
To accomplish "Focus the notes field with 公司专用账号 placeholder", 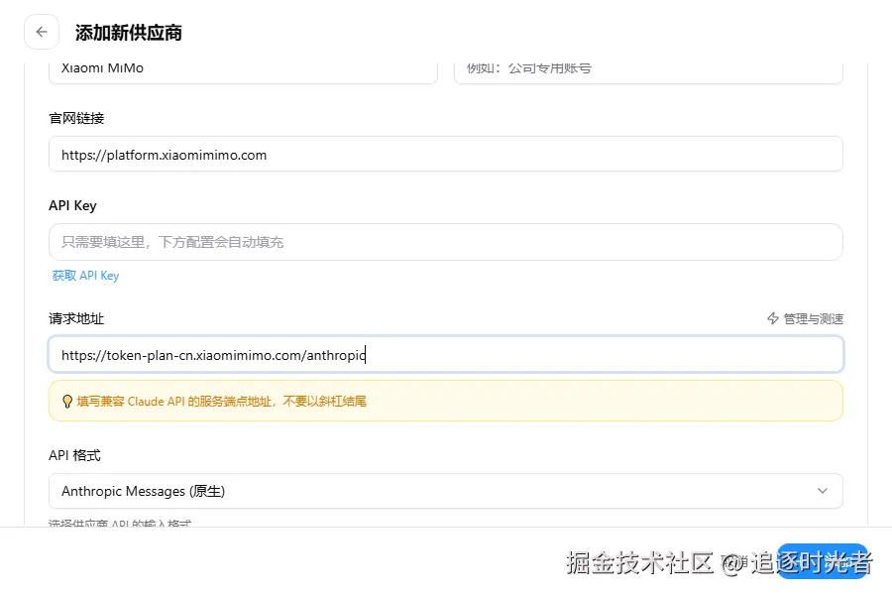I will coord(648,71).
